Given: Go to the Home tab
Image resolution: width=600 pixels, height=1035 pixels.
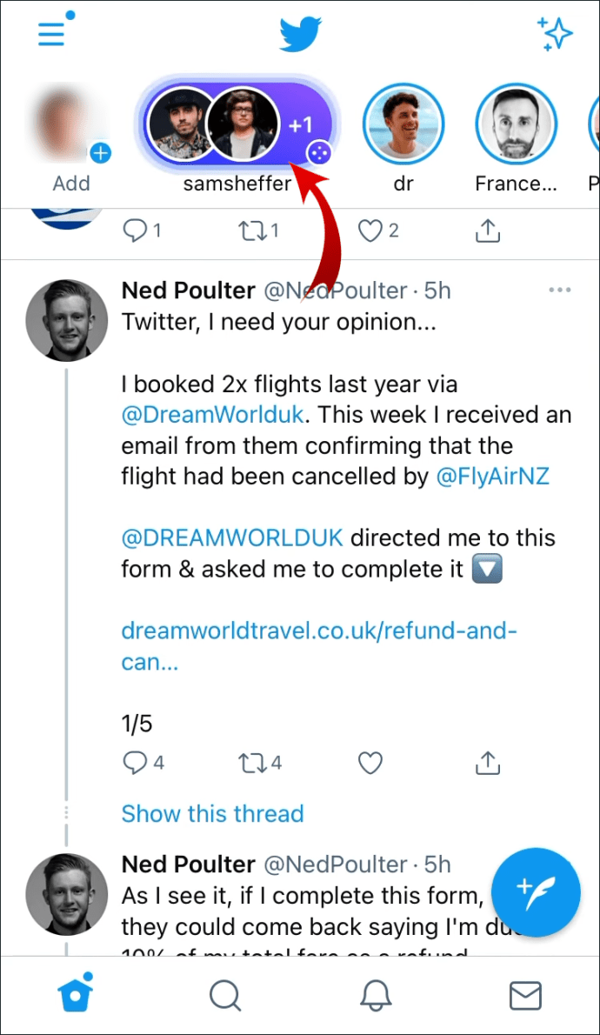Looking at the screenshot, I should [x=75, y=995].
